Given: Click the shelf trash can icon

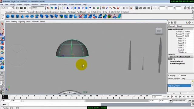Looking at the screenshot, I should (192, 12).
